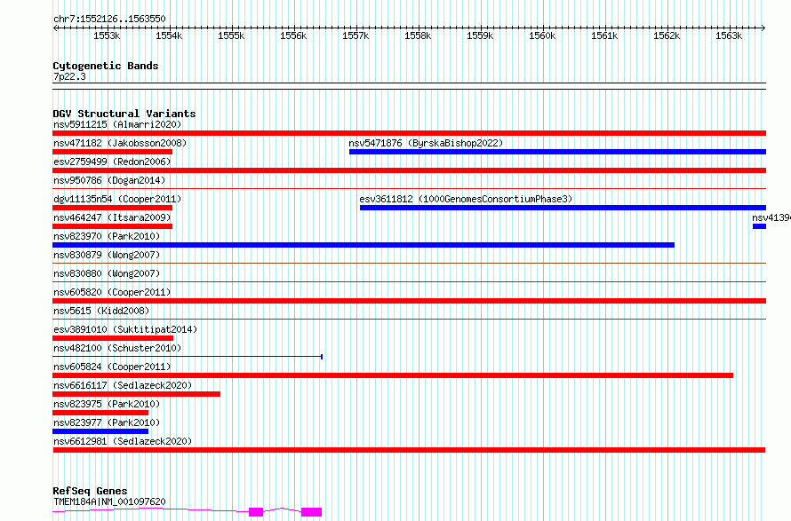Open the RefSeq Genes track title

click(x=90, y=491)
